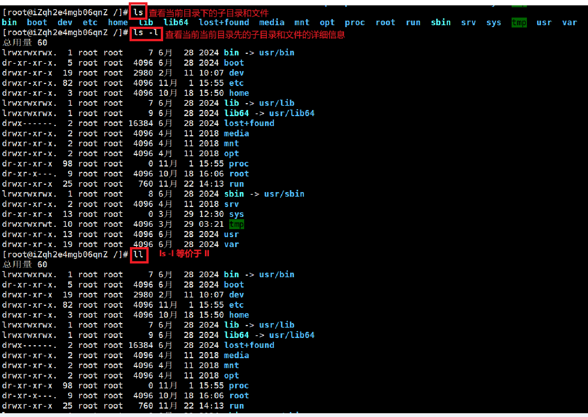Click the typed "ls -l" command
The height and width of the screenshot is (417, 588).
click(146, 33)
